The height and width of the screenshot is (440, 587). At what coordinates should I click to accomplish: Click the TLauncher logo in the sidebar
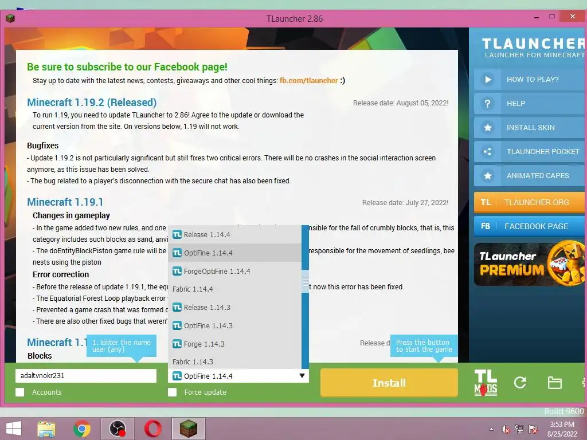[533, 48]
